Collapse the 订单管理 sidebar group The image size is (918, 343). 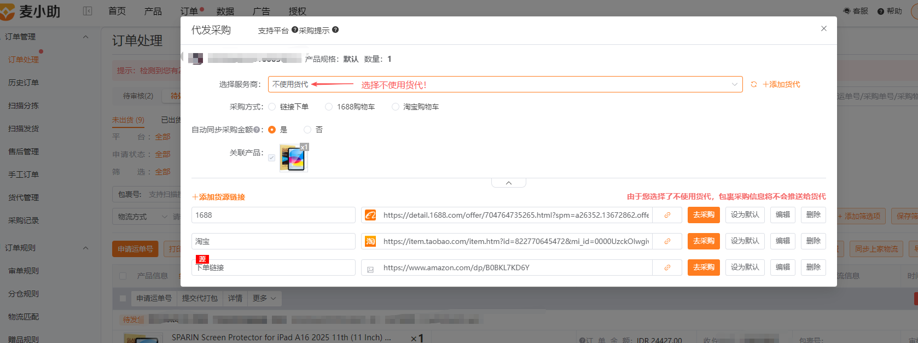(86, 37)
